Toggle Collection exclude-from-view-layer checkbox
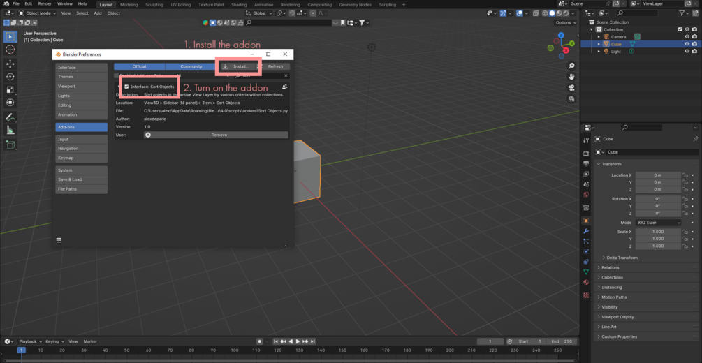Viewport: 702px width, 363px height. point(680,29)
